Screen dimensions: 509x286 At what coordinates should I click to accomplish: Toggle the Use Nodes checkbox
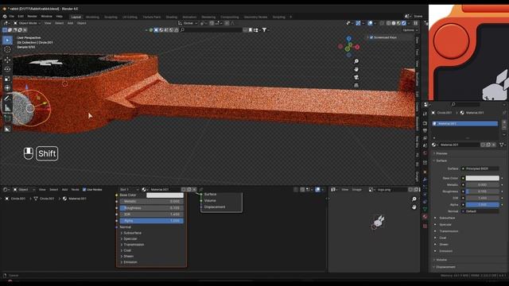[x=84, y=190]
